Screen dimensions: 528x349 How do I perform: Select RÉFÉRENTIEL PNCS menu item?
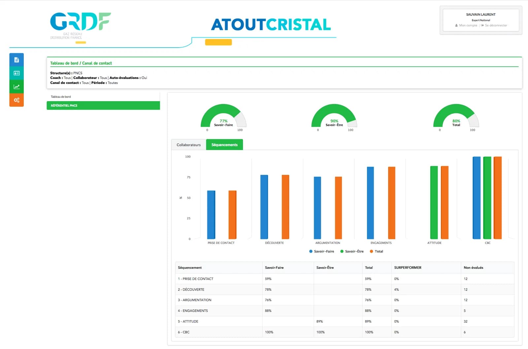click(x=103, y=105)
